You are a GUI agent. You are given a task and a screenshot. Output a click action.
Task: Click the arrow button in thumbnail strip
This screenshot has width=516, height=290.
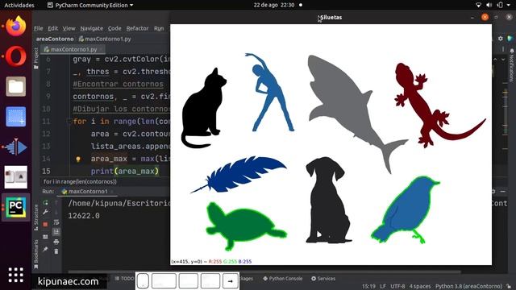click(x=231, y=281)
